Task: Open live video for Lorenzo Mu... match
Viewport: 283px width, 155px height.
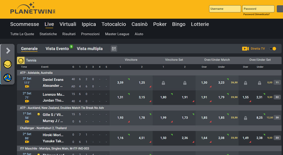Action: 27,101
